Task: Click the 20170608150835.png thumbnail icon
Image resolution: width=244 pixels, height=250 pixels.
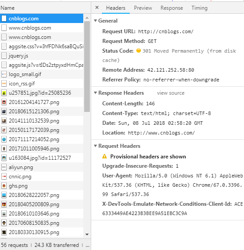Action: coord(4,223)
